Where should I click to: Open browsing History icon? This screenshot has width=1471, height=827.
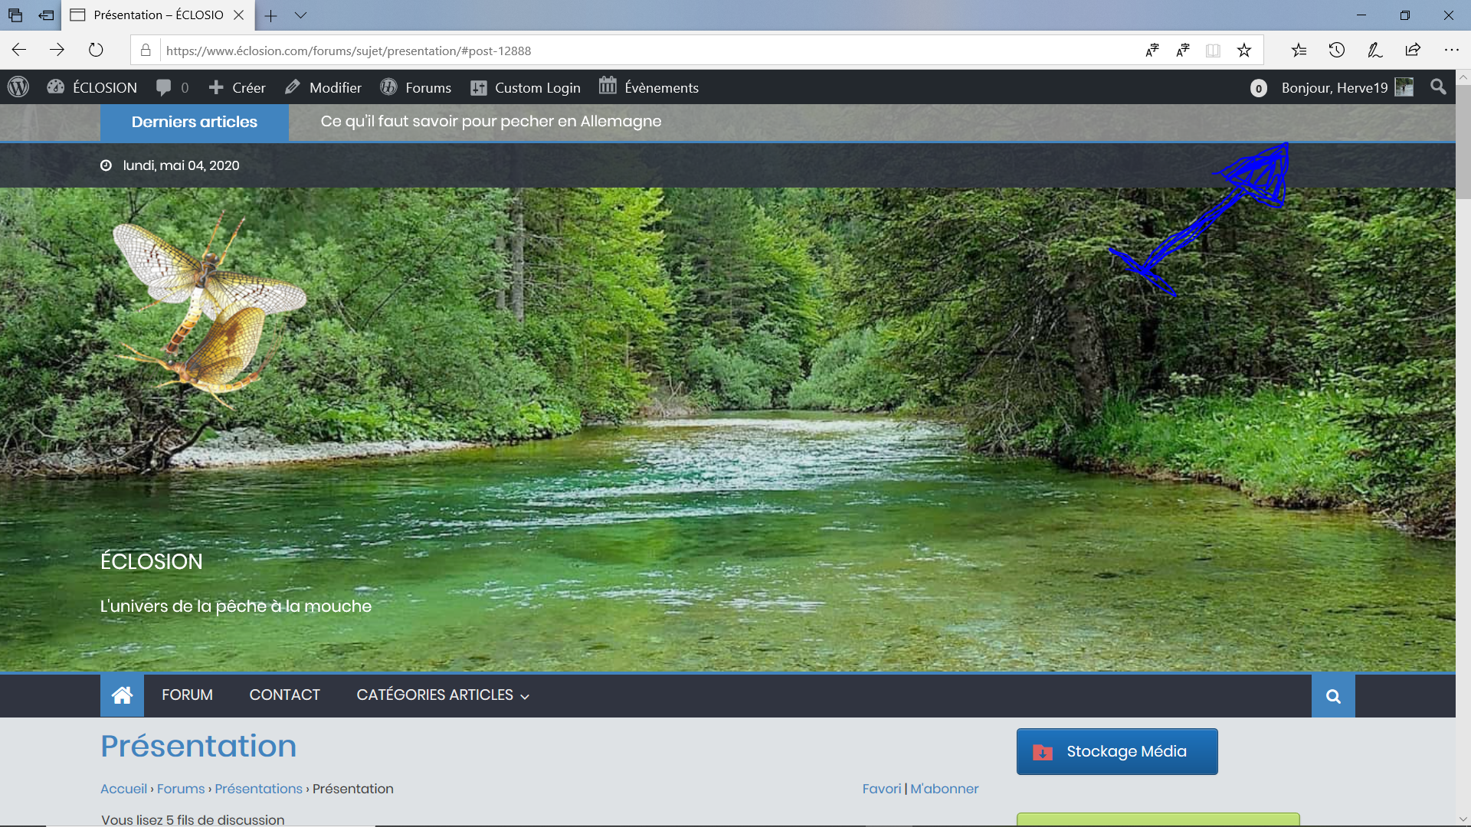click(1337, 51)
